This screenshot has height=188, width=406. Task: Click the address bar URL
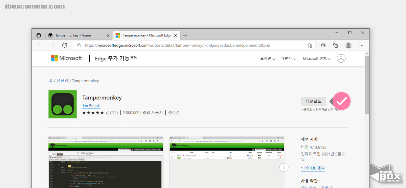[x=178, y=45]
